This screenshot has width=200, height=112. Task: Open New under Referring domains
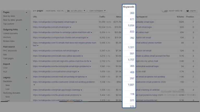8,97
